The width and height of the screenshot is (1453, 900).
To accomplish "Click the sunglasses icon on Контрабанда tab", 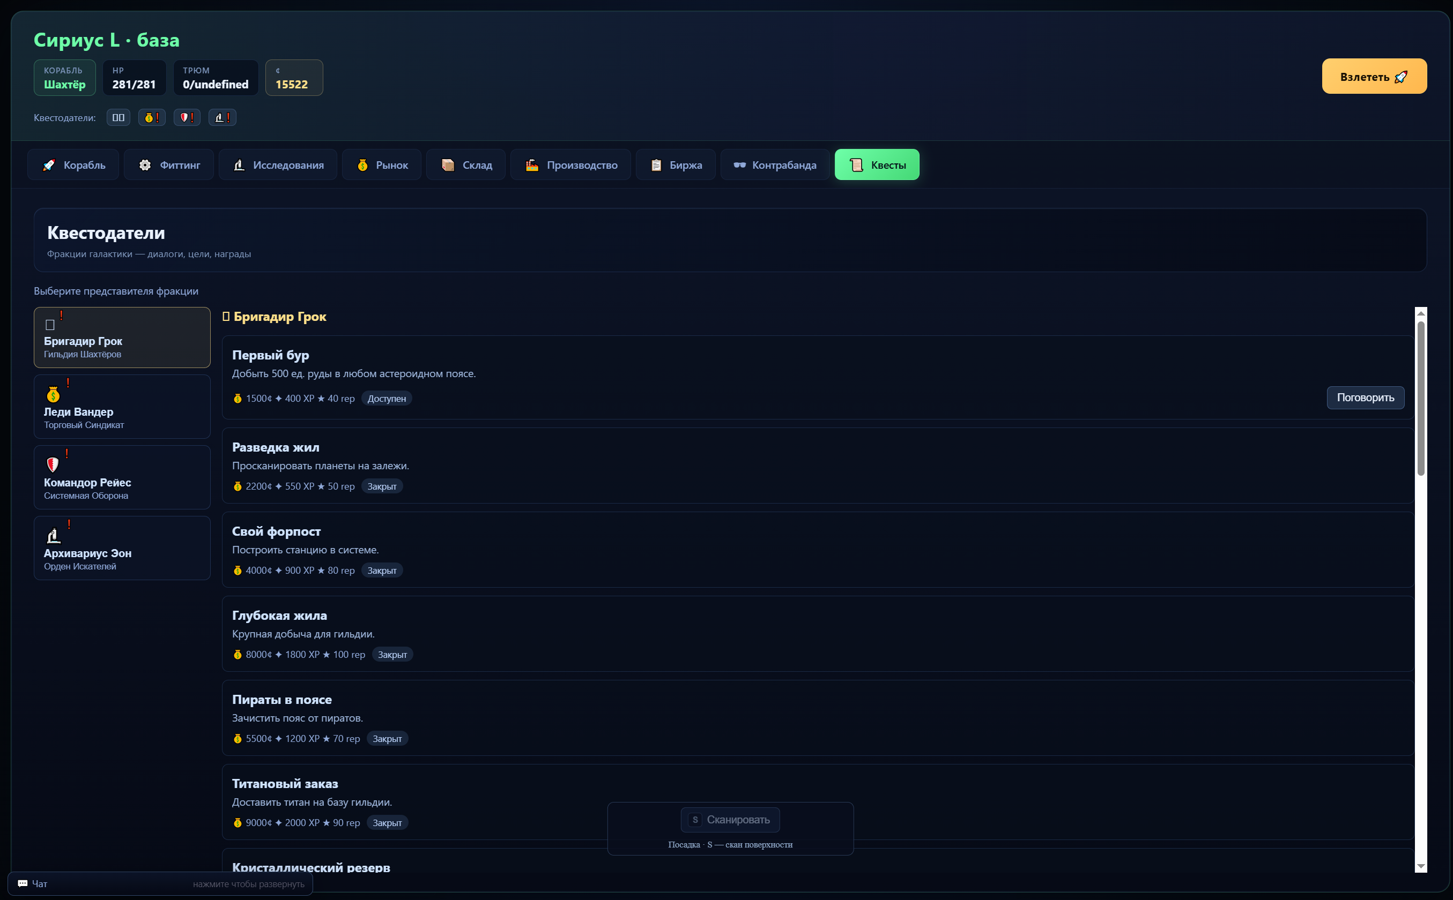I will coord(739,165).
